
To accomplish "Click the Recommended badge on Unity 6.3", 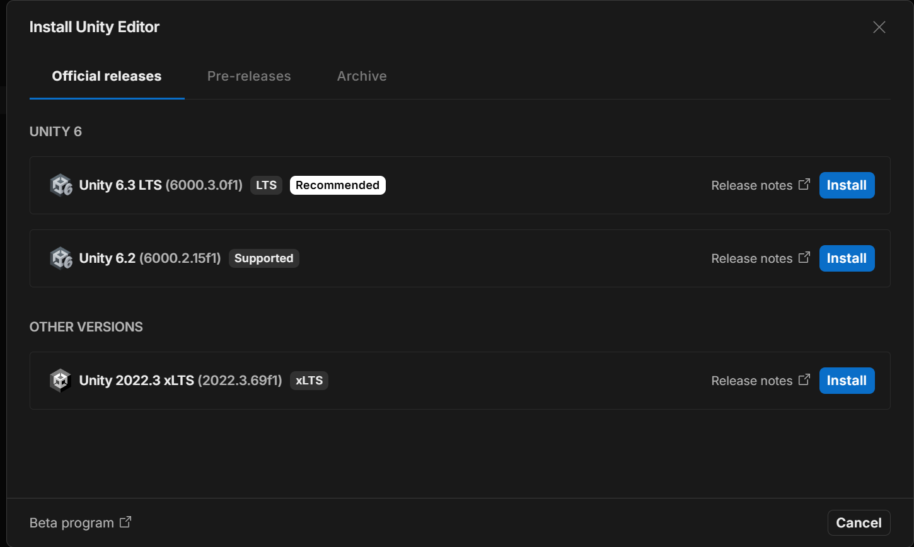I will tap(337, 185).
